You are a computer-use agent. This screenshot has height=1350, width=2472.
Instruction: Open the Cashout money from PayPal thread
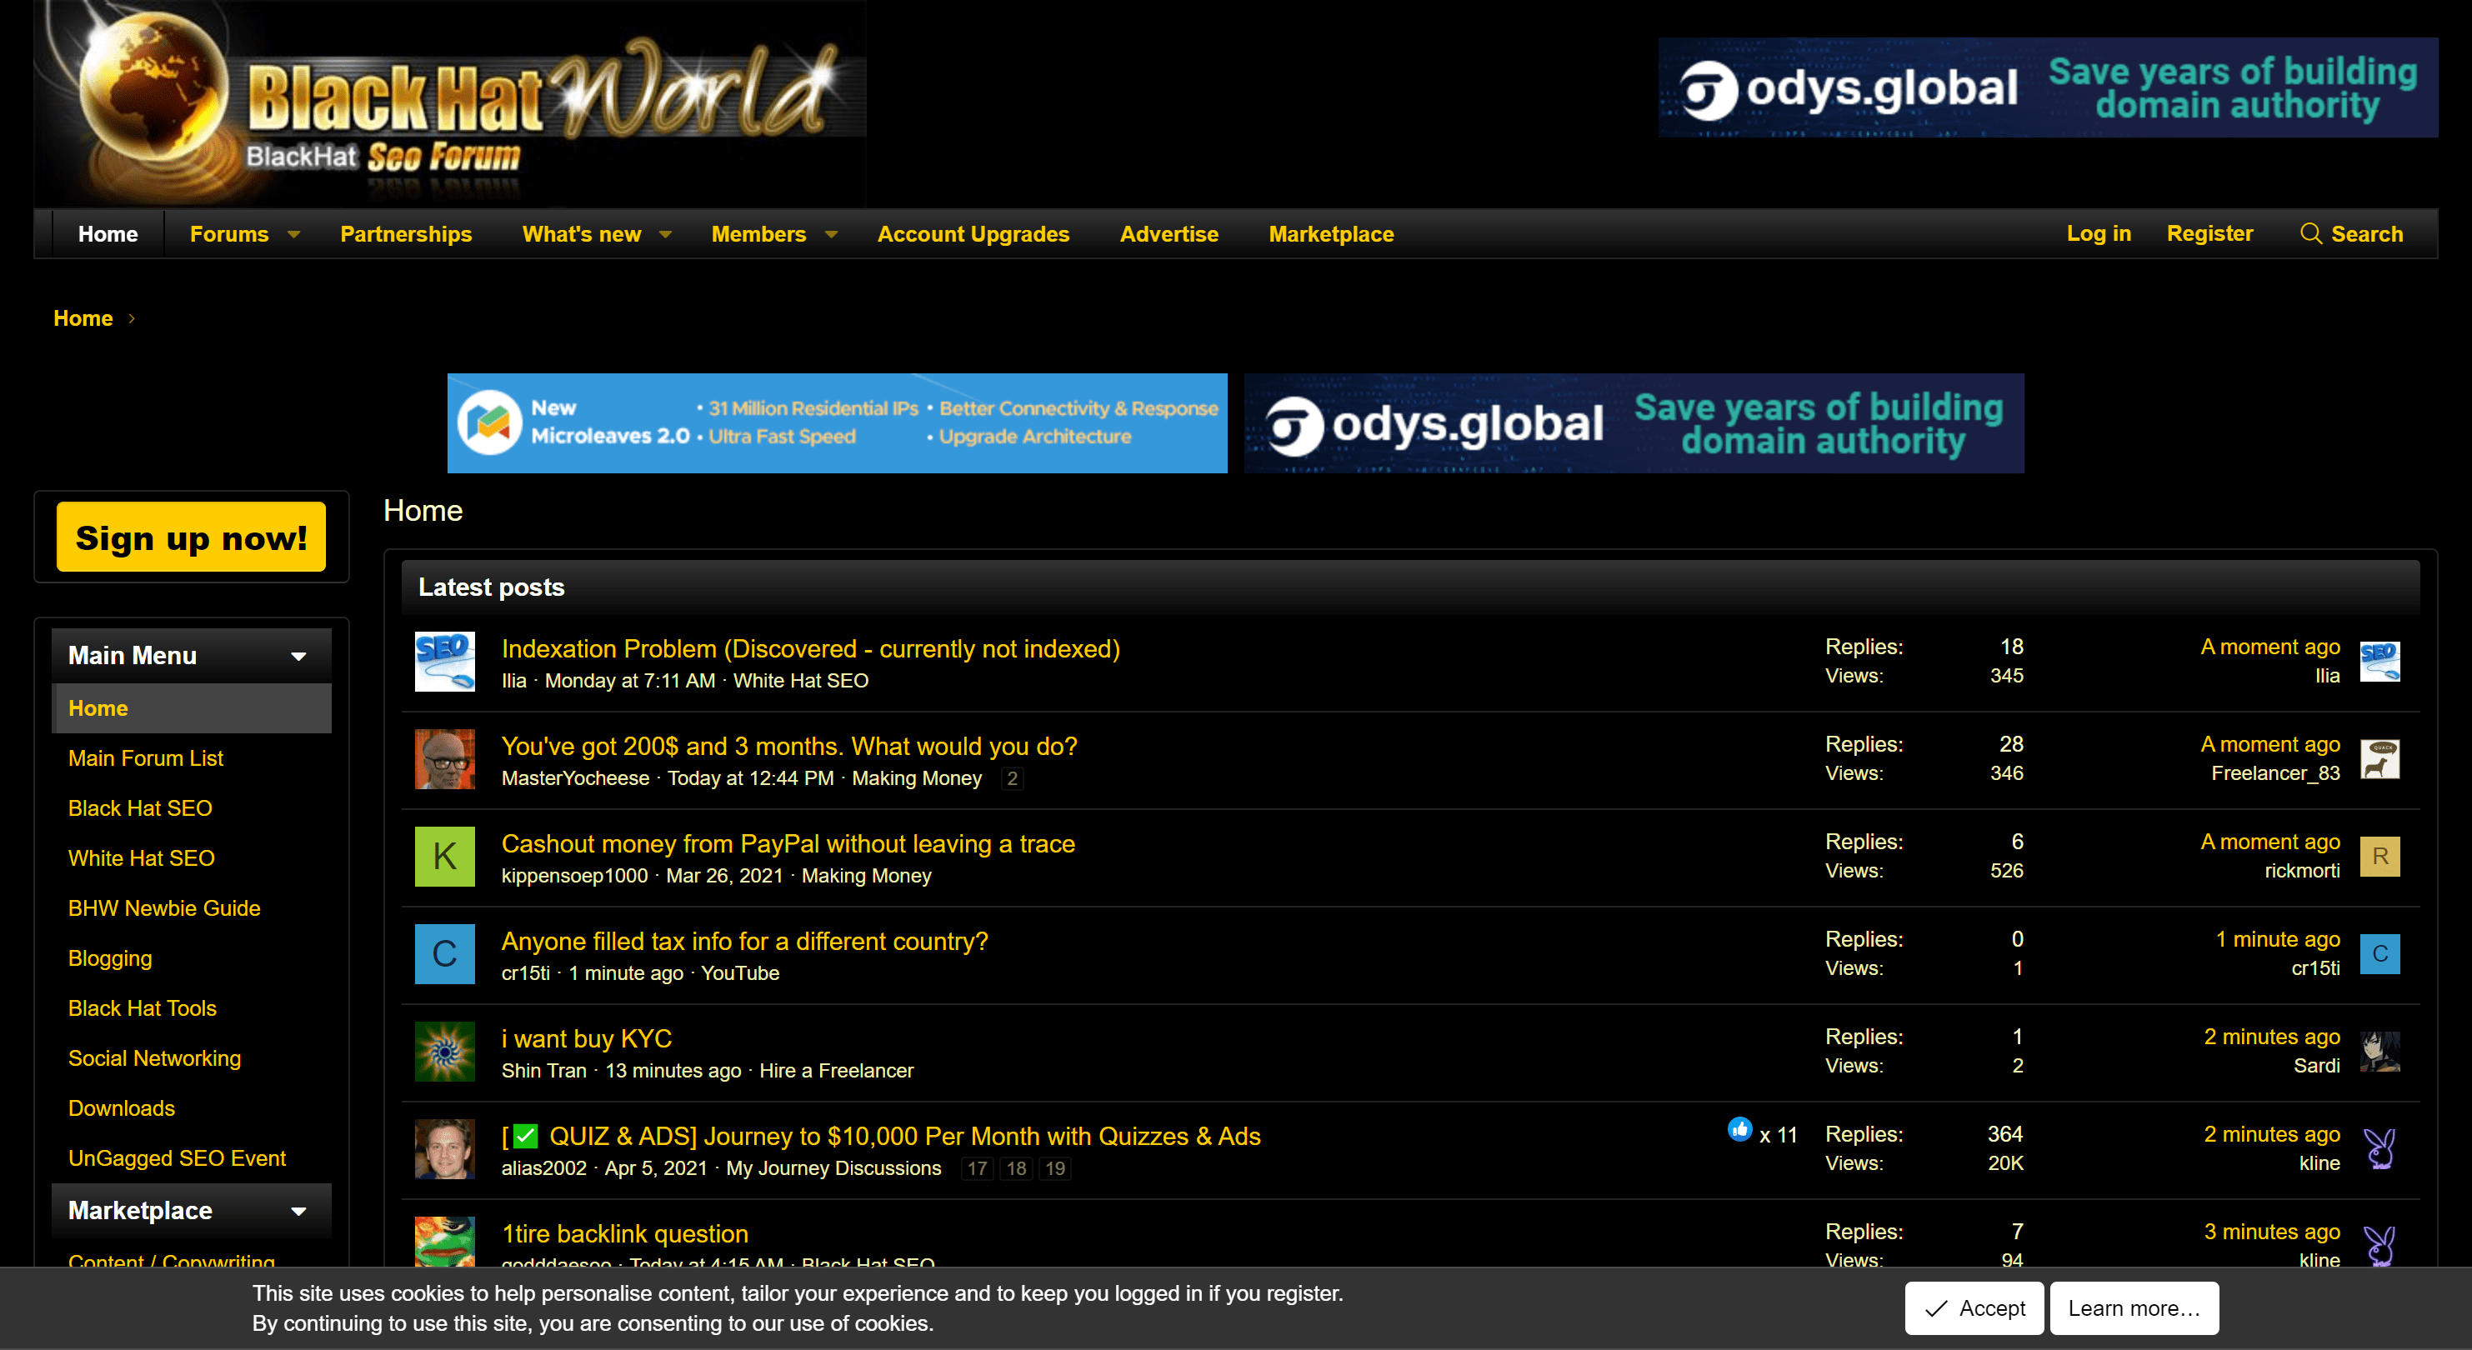pyautogui.click(x=788, y=843)
